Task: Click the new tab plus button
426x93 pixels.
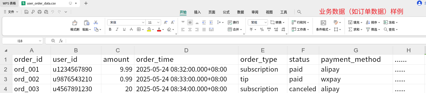Action: 86,3
